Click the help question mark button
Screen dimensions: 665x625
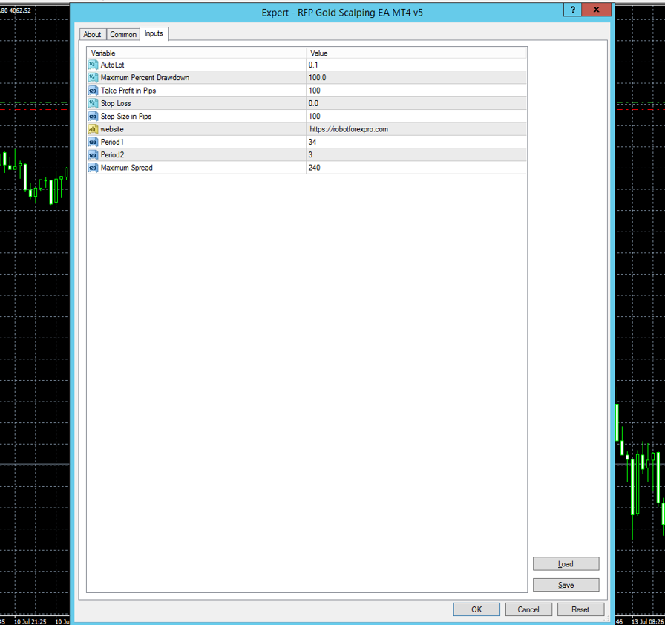pyautogui.click(x=572, y=10)
